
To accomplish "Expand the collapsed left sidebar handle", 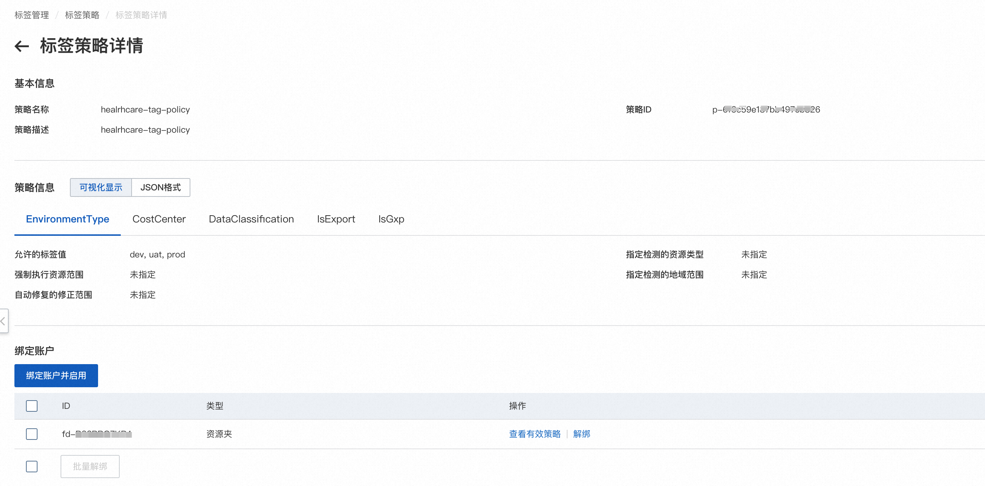I will click(4, 321).
